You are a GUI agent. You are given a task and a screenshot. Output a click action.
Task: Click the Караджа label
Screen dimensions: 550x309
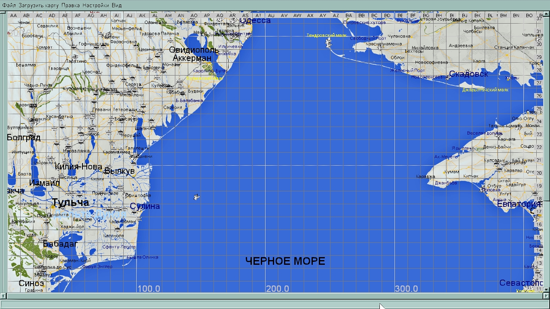coord(425,176)
